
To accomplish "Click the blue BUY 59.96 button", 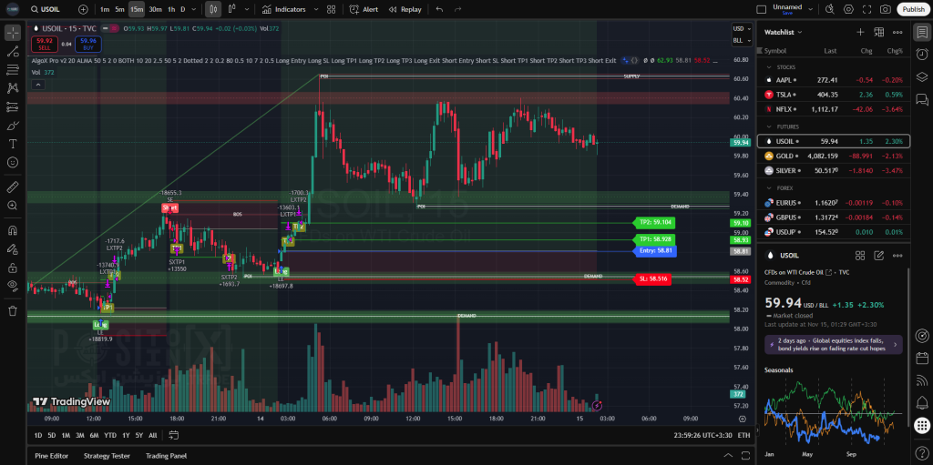I will (x=88, y=44).
